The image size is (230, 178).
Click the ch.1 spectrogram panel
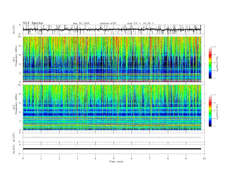[x=112, y=59]
